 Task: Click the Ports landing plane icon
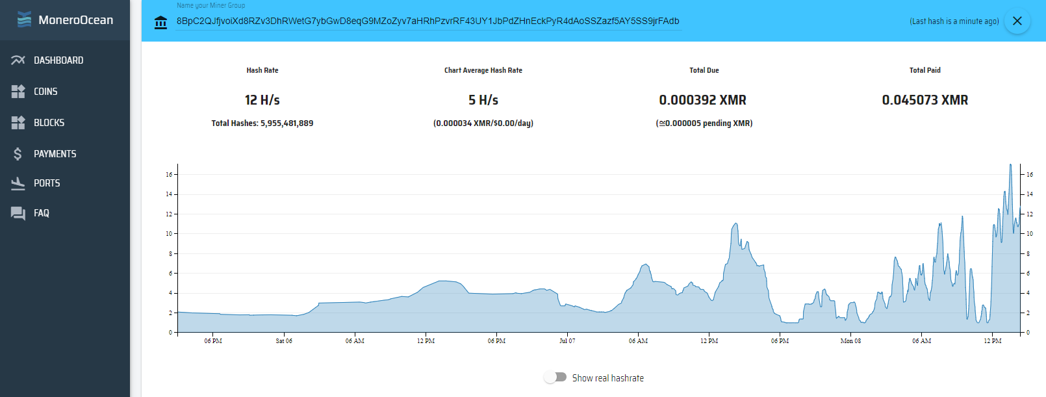tap(18, 183)
